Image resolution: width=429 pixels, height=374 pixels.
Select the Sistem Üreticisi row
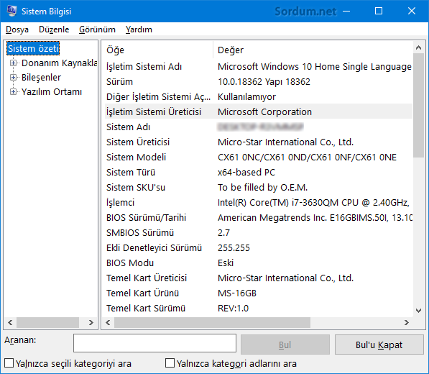pyautogui.click(x=259, y=142)
